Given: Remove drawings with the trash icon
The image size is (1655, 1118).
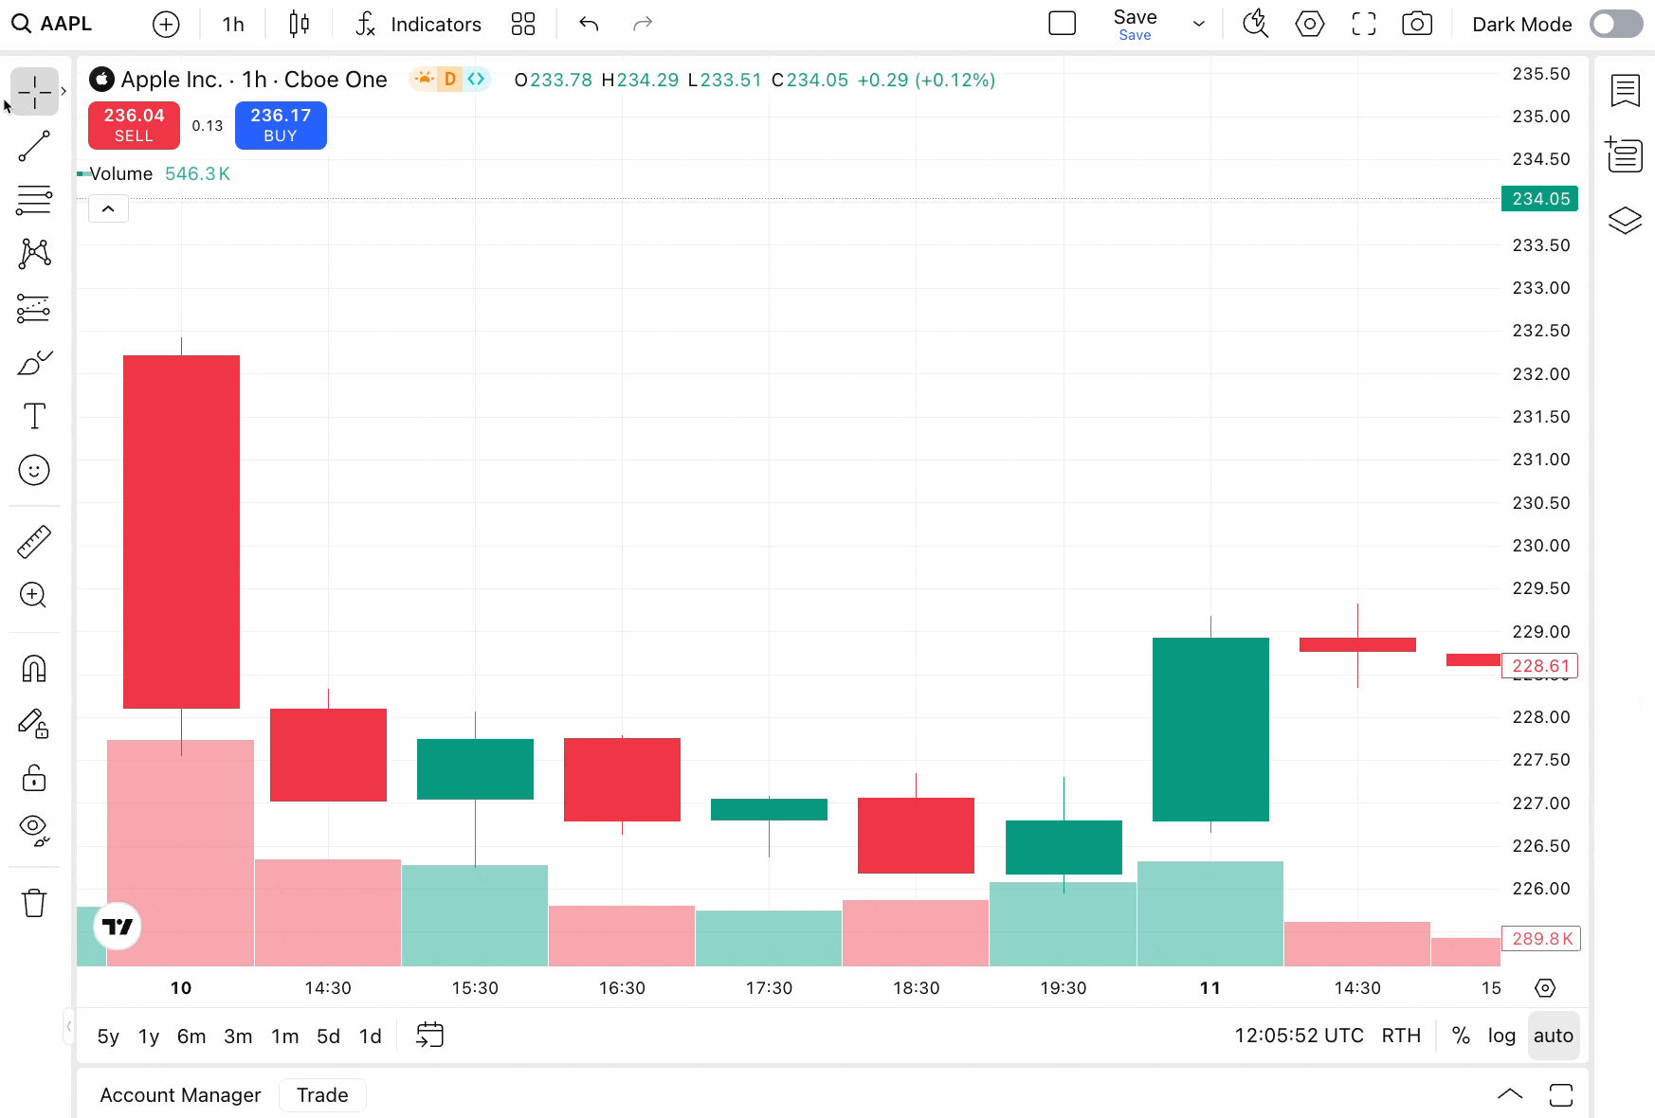Looking at the screenshot, I should pos(34,902).
